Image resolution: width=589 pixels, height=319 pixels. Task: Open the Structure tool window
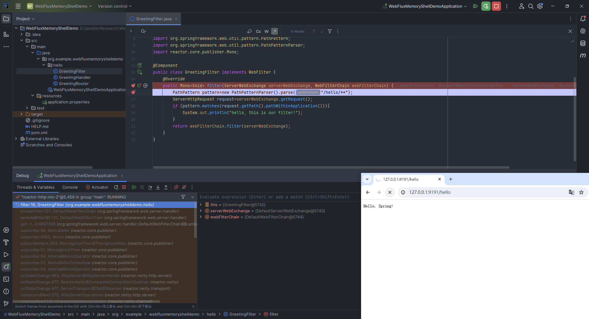point(6,34)
